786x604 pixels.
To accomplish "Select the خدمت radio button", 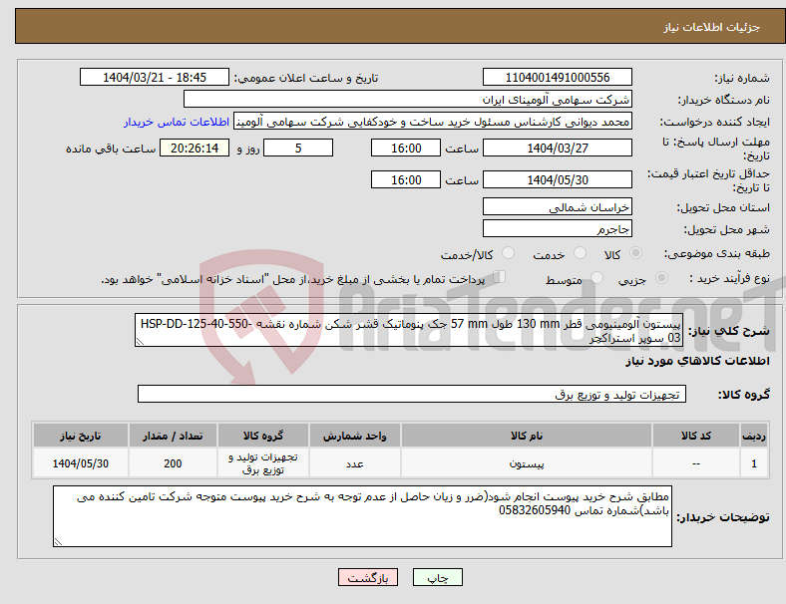I will click(580, 253).
